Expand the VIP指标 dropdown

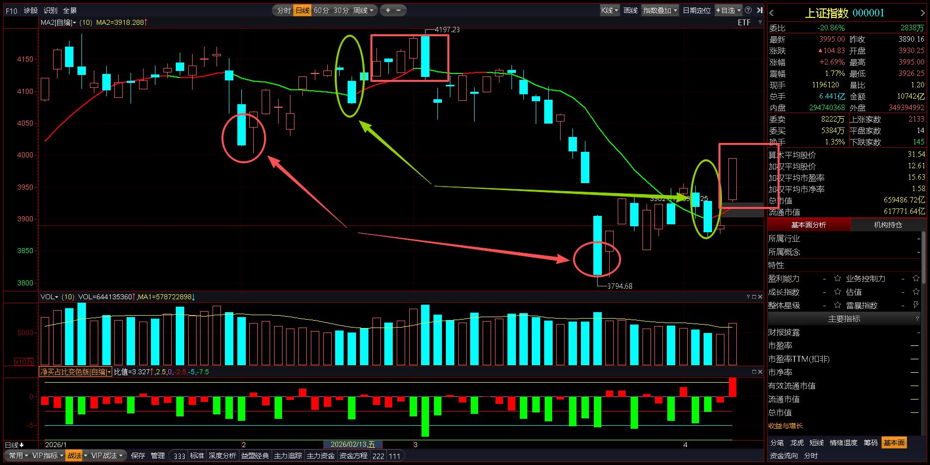(x=48, y=455)
